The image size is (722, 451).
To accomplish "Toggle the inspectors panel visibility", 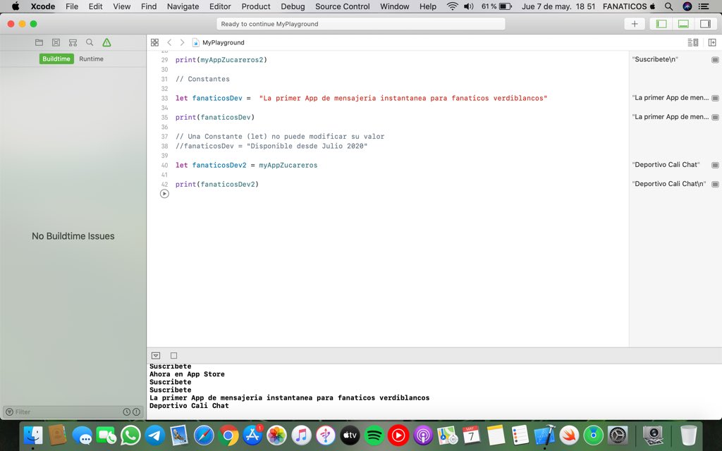I will click(705, 24).
